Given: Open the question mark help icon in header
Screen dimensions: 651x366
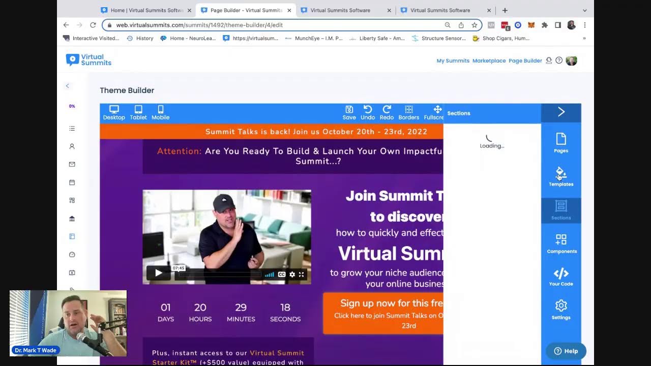Looking at the screenshot, I should point(559,60).
